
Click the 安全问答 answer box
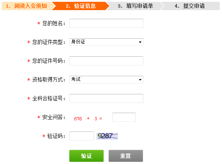(124, 117)
